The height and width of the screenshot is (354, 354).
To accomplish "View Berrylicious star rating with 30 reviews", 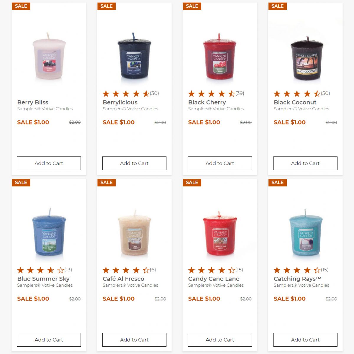I will [131, 94].
